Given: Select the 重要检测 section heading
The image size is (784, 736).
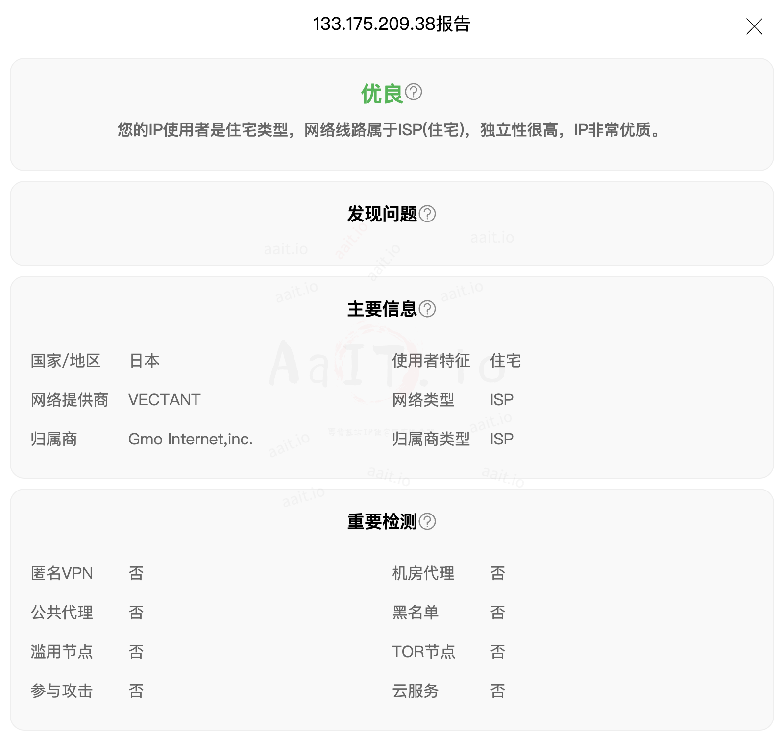Looking at the screenshot, I should [382, 521].
